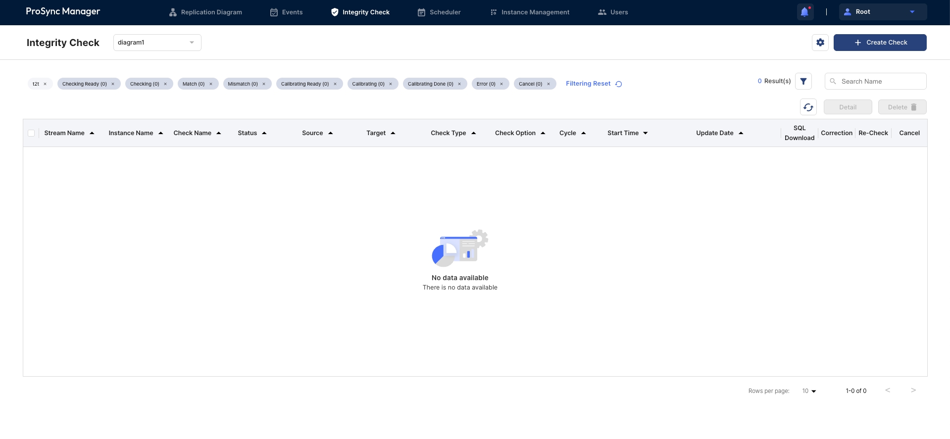The image size is (950, 439).
Task: Sort by Status column arrow
Action: [x=264, y=133]
